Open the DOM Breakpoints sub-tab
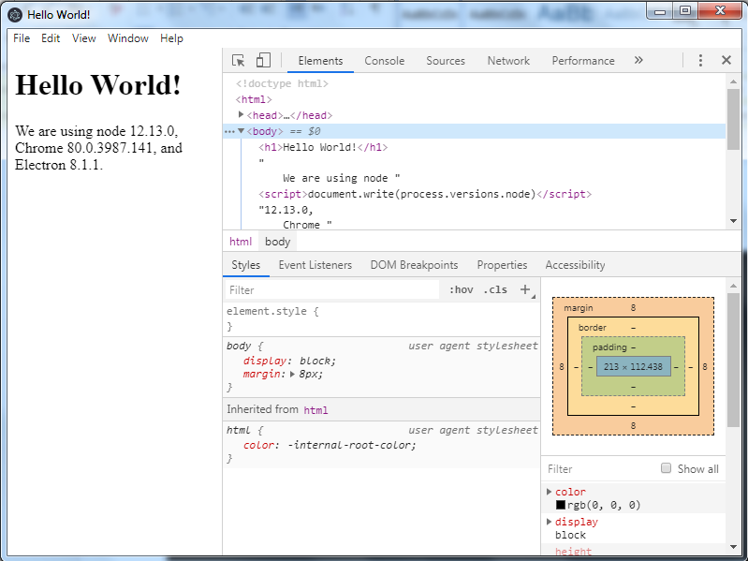Screen dimensions: 748x561 414,265
